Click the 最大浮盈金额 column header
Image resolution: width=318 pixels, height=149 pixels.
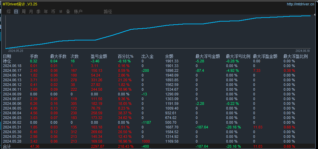coord(265,56)
